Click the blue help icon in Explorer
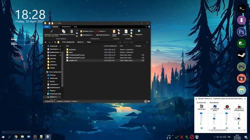250x140 pixels. (149, 27)
